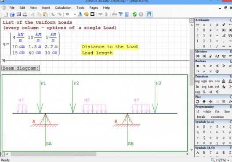Open the Insert menu
Image resolution: width=232 pixels, height=162 pixels.
[x=46, y=8]
